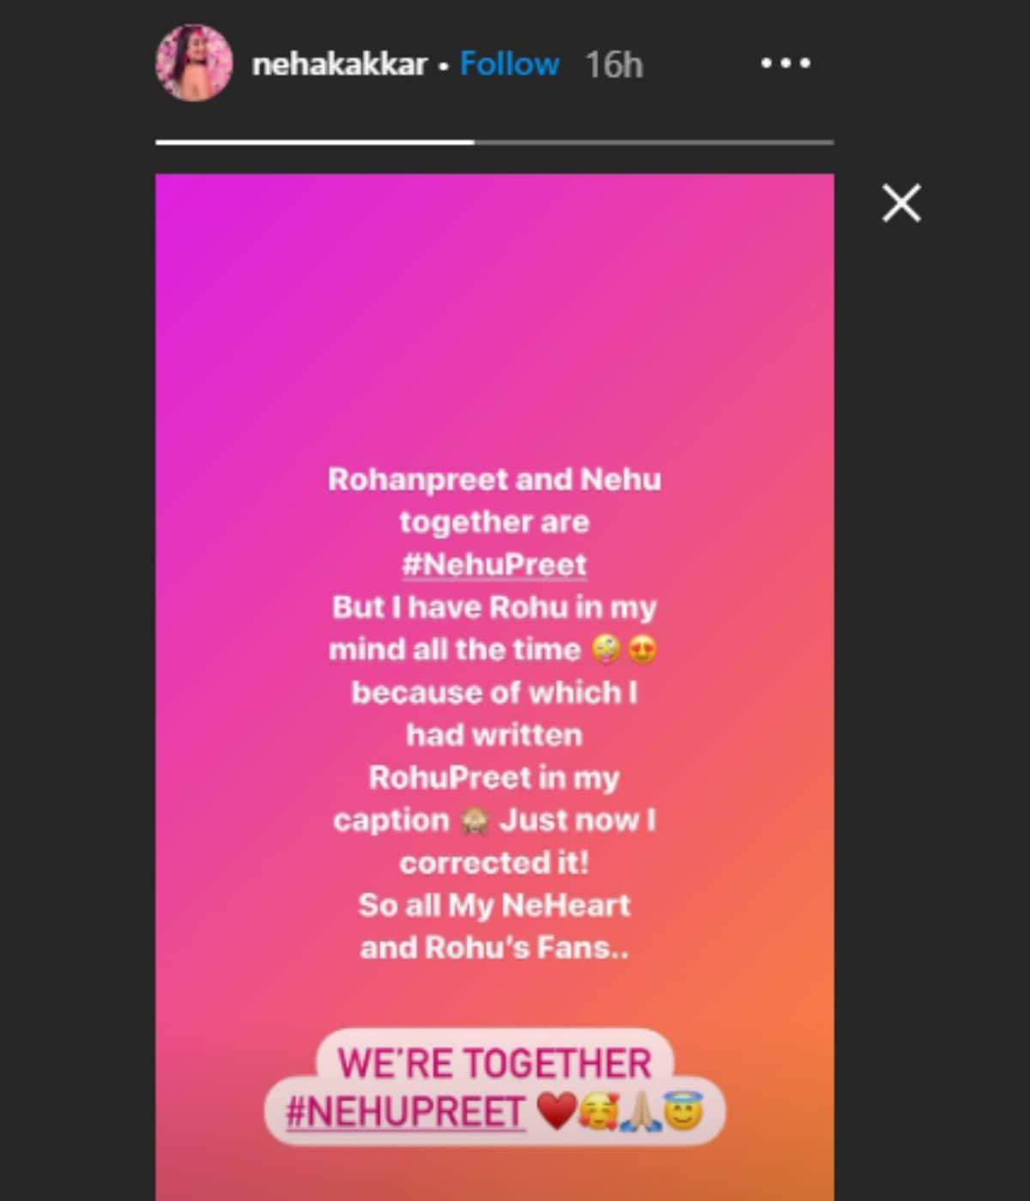Click the folded hands emoji in the sticker
The width and height of the screenshot is (1030, 1201).
641,1113
